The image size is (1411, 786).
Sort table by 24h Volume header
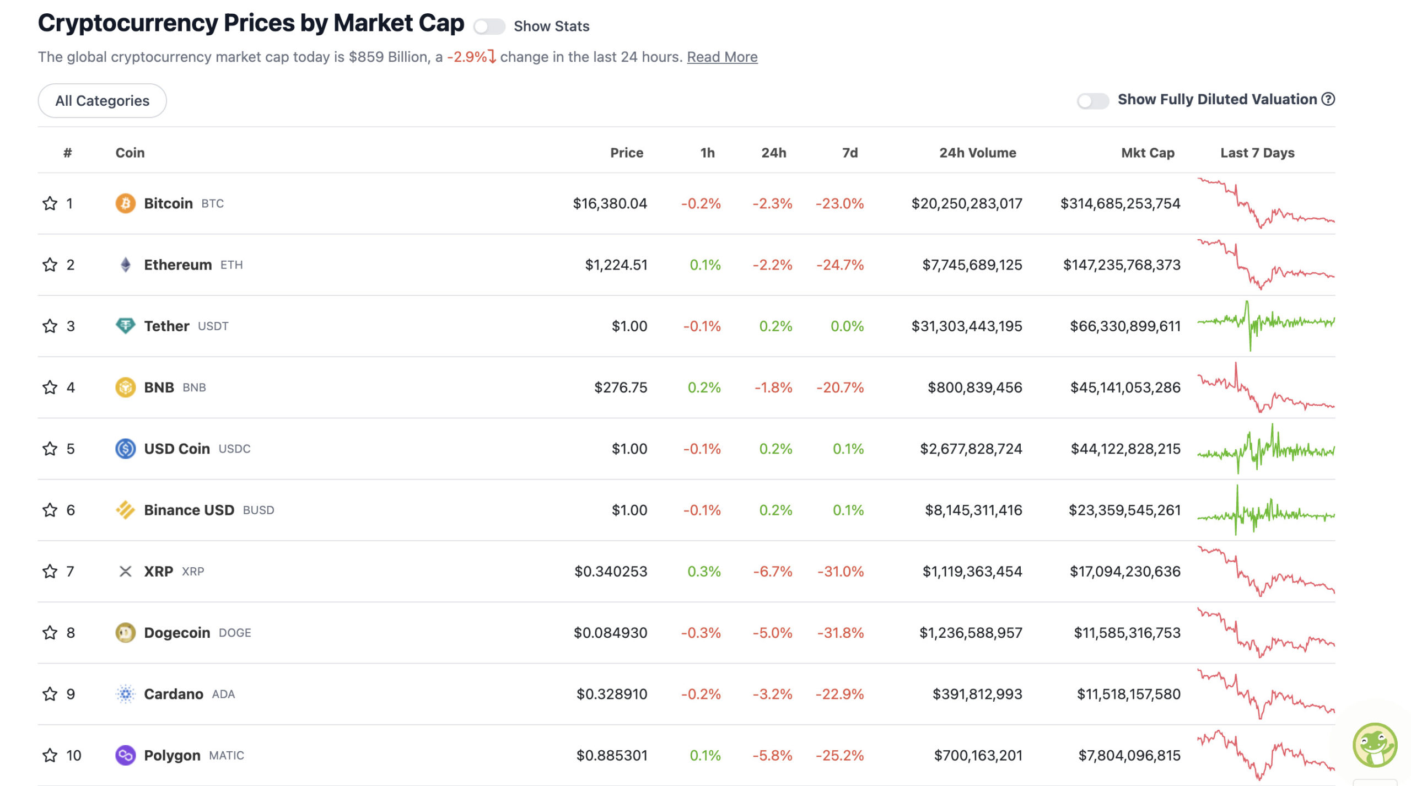pyautogui.click(x=978, y=153)
